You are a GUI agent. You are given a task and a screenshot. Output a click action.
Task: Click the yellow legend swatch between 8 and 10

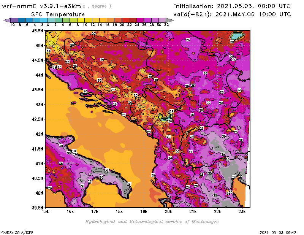tap(81, 20)
